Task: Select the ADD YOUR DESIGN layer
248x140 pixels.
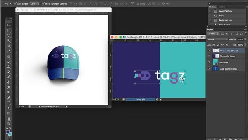Action: [x=229, y=69]
